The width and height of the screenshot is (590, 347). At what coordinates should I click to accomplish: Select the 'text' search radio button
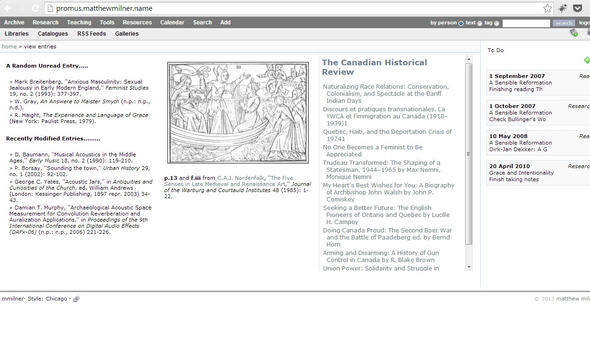480,23
